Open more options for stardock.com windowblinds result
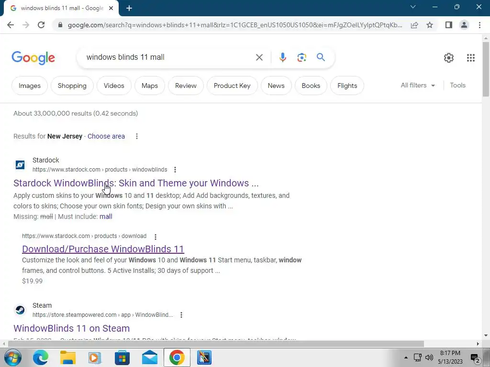 click(x=175, y=170)
